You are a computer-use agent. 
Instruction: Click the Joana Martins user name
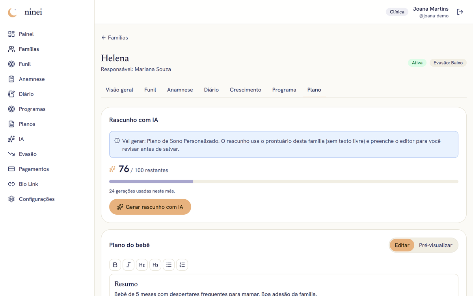[x=431, y=9]
